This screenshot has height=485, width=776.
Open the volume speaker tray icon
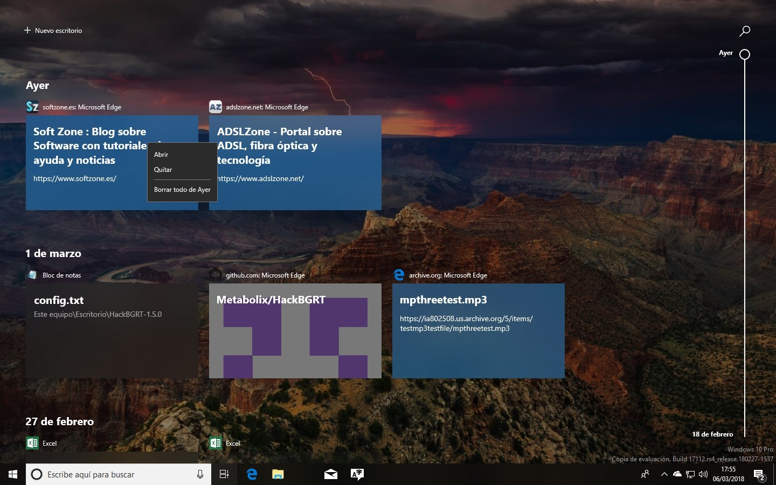pyautogui.click(x=703, y=474)
